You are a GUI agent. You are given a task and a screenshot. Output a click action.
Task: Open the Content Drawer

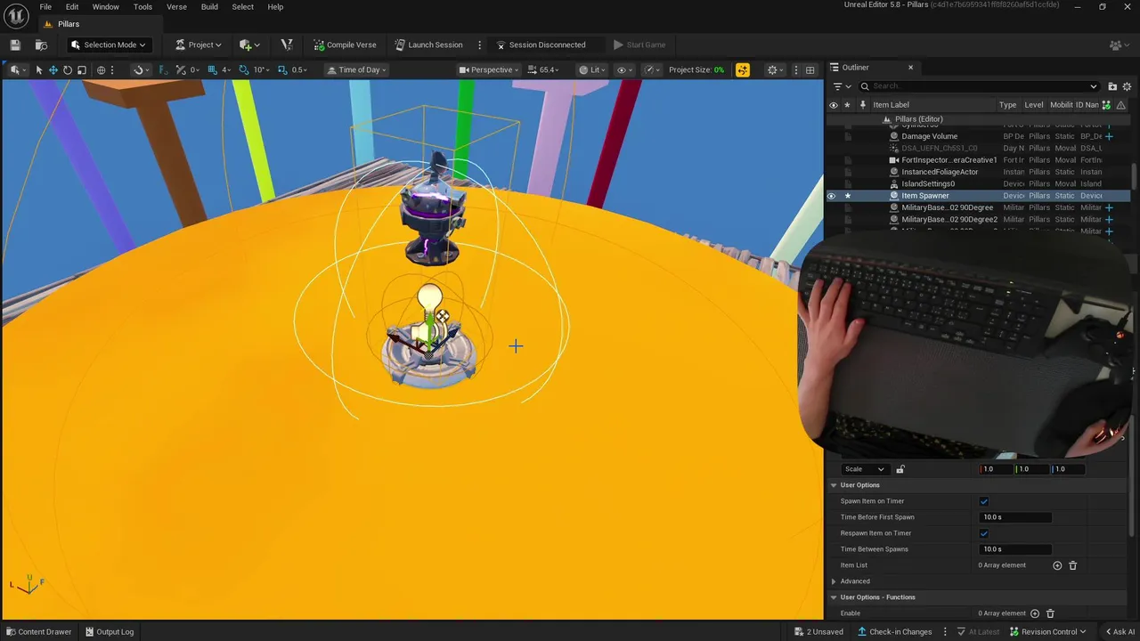[38, 631]
